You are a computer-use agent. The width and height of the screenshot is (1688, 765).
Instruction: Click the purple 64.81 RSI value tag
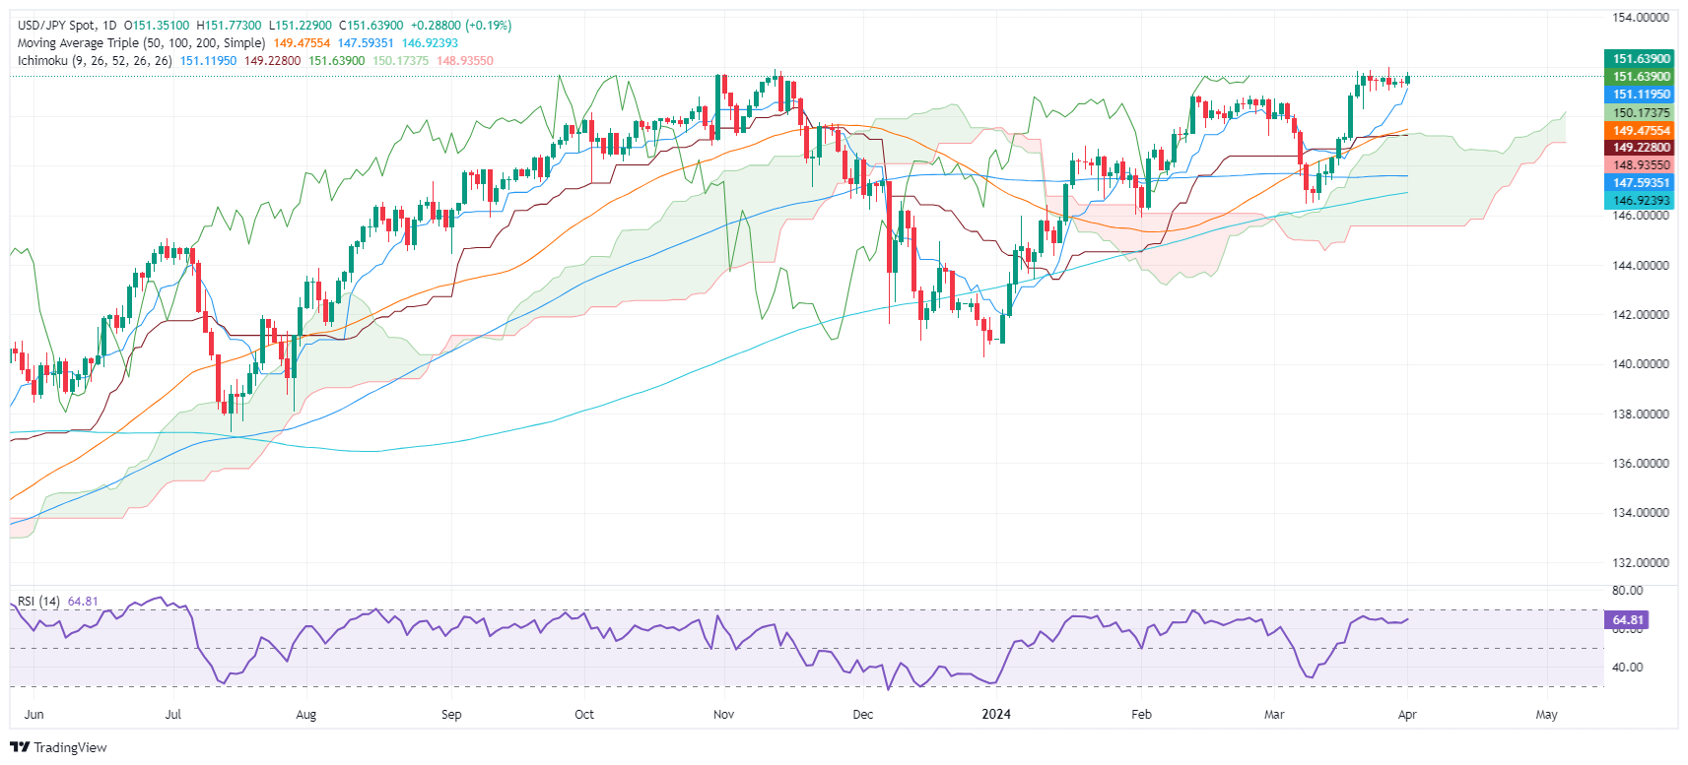point(1627,620)
